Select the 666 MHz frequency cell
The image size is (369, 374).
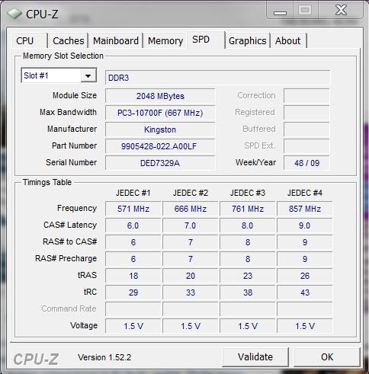191,209
